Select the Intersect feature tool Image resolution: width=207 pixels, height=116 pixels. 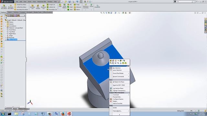point(78,7)
